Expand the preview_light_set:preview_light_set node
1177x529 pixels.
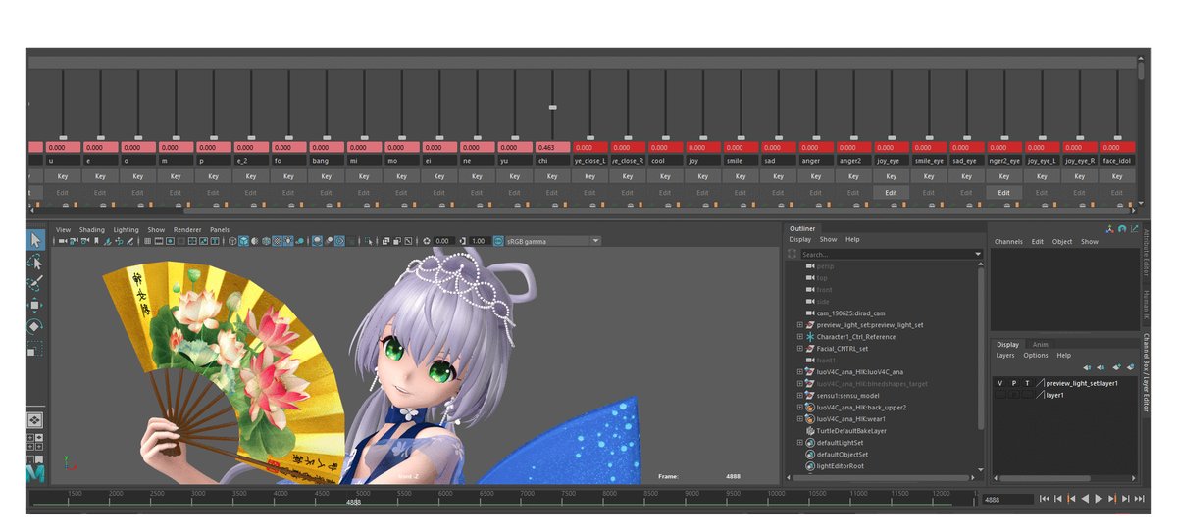coord(799,324)
